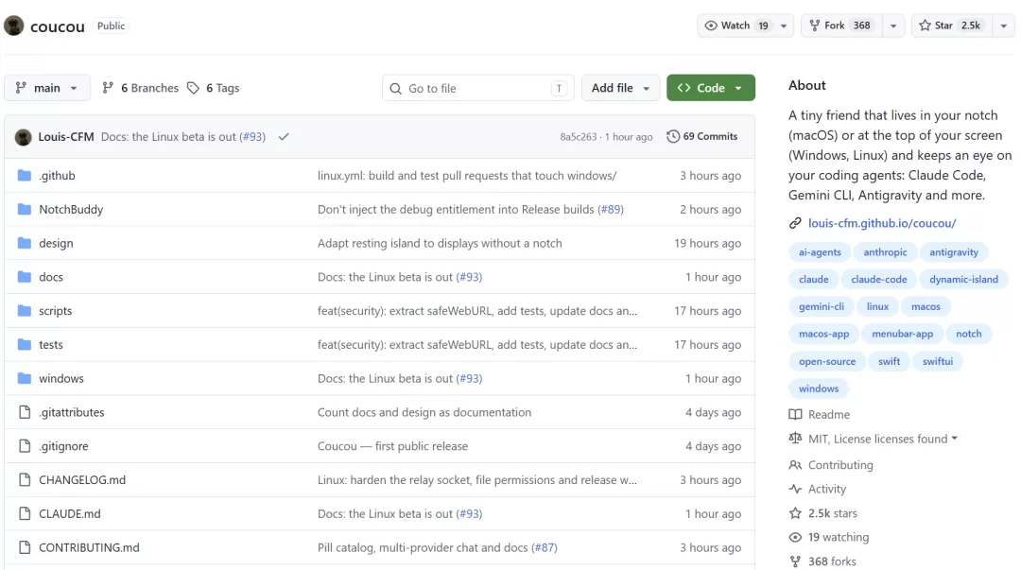
Task: Fork the coucou repository
Action: (842, 26)
